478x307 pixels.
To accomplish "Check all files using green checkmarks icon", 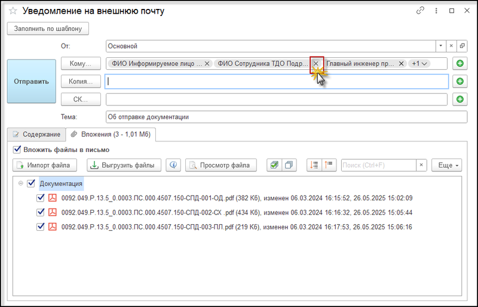I will tap(275, 165).
